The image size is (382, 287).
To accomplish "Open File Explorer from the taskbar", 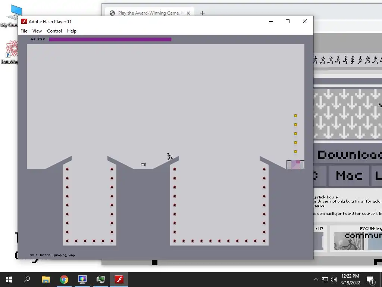I will click(x=46, y=280).
